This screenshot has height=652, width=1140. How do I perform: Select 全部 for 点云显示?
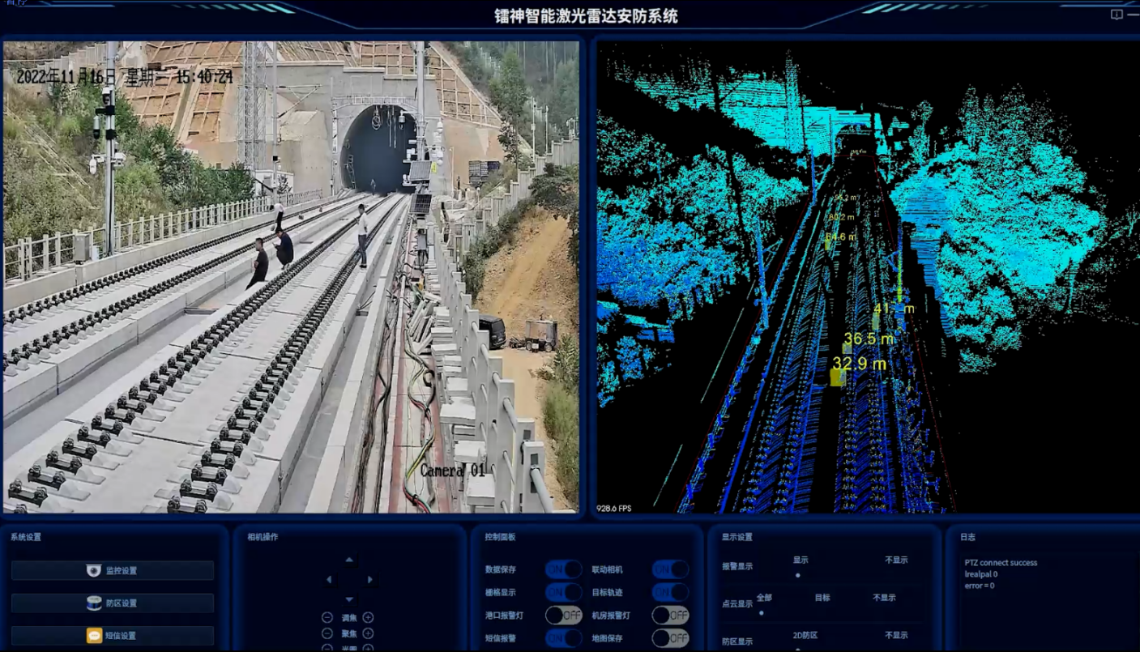[x=764, y=597]
